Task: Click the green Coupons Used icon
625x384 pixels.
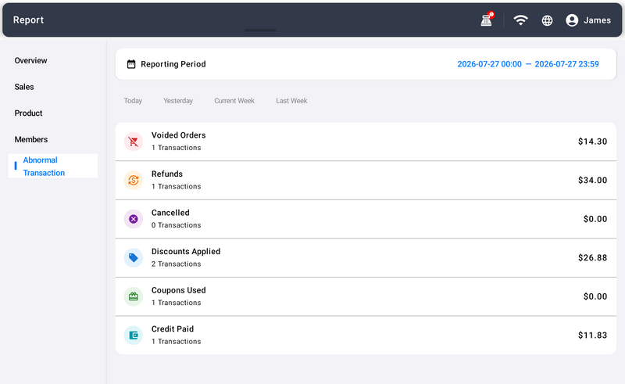Action: [x=134, y=296]
